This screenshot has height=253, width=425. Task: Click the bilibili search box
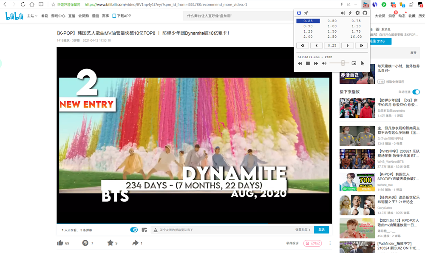click(x=238, y=16)
